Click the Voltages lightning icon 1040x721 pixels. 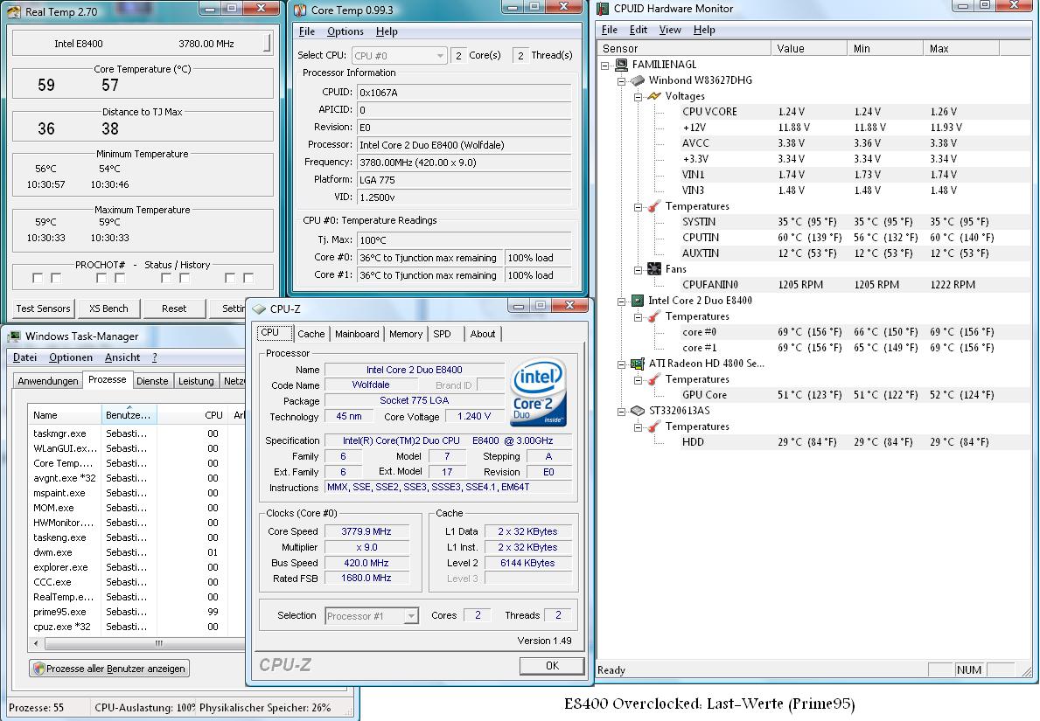point(654,96)
